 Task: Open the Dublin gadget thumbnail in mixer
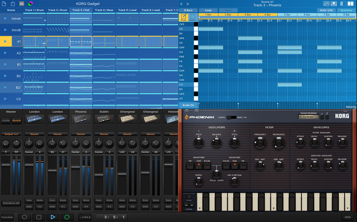104,119
